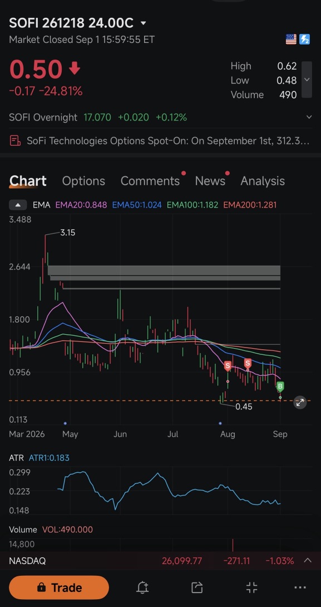
Task: Tap the red down arrow by 0.50
Action: coord(75,69)
